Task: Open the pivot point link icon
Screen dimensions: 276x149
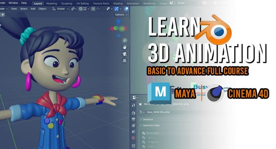Action: [74, 9]
